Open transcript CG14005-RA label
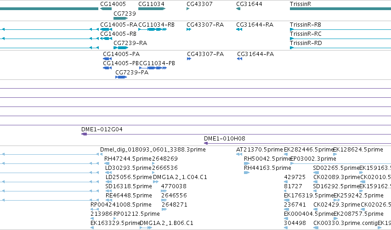Image resolution: width=391 pixels, height=230 pixels. click(x=119, y=25)
